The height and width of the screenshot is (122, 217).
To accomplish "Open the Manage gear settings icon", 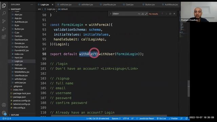I will click(4, 113).
